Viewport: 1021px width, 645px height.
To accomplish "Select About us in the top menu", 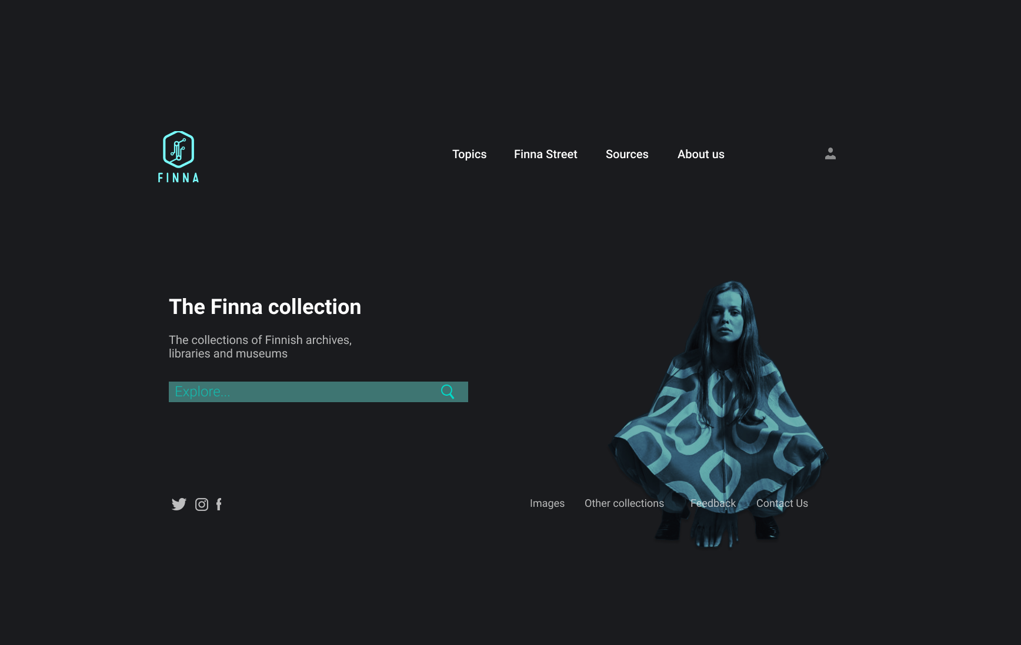I will pos(701,154).
